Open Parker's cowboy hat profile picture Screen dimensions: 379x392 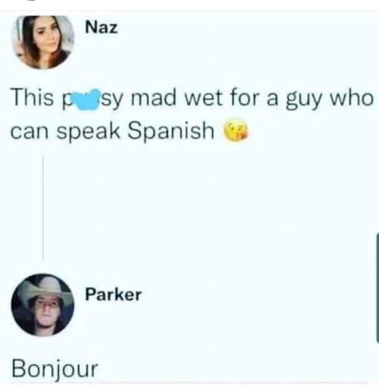click(x=42, y=306)
